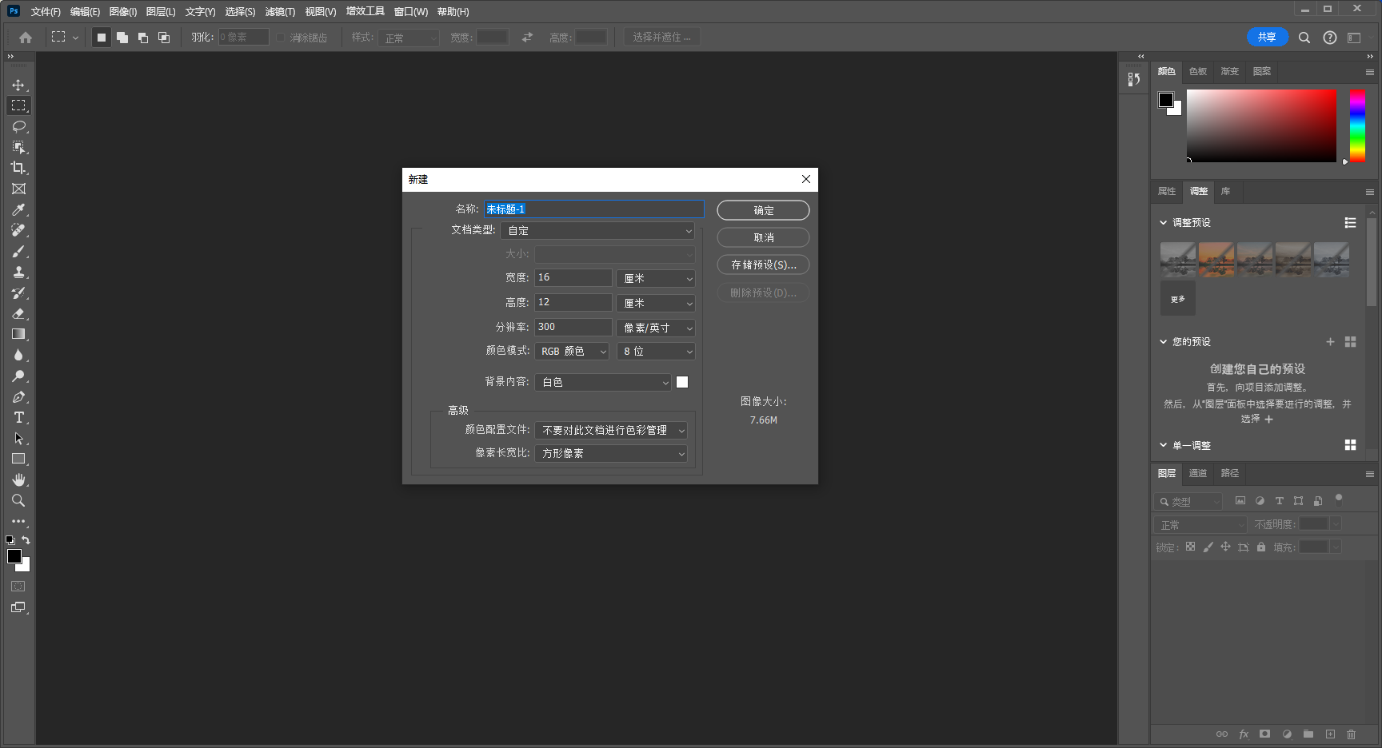Select the Move tool
Screen dimensions: 1382x748
point(18,85)
